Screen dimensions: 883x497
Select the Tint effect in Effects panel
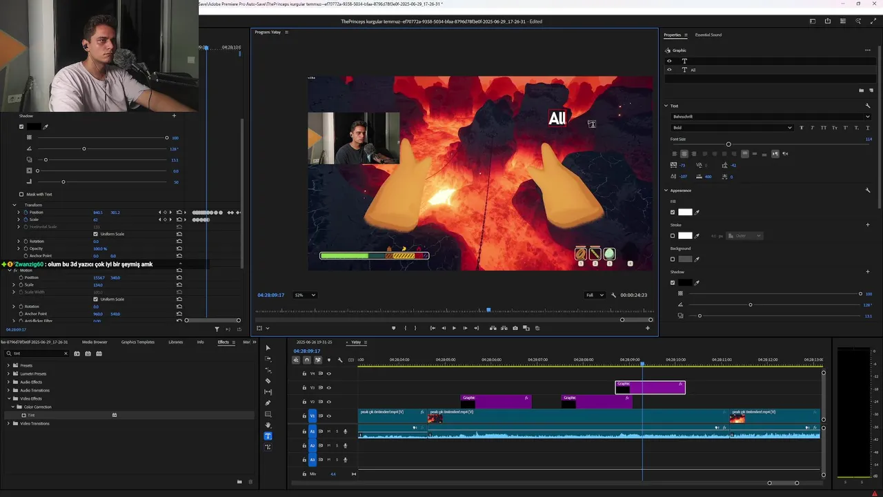31,416
